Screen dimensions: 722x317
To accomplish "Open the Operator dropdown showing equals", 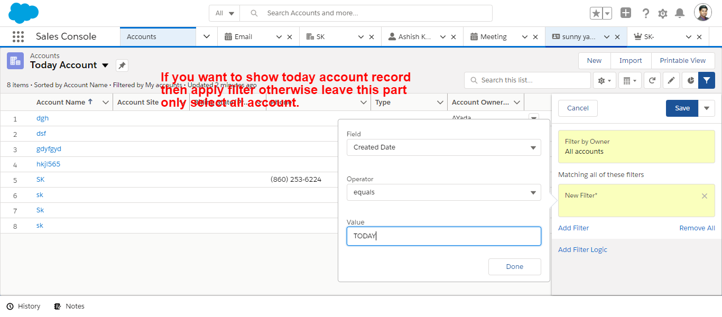I will 443,192.
